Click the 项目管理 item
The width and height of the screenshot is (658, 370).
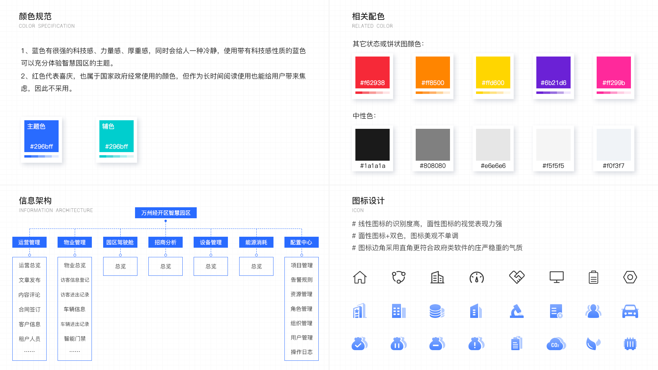(x=302, y=265)
